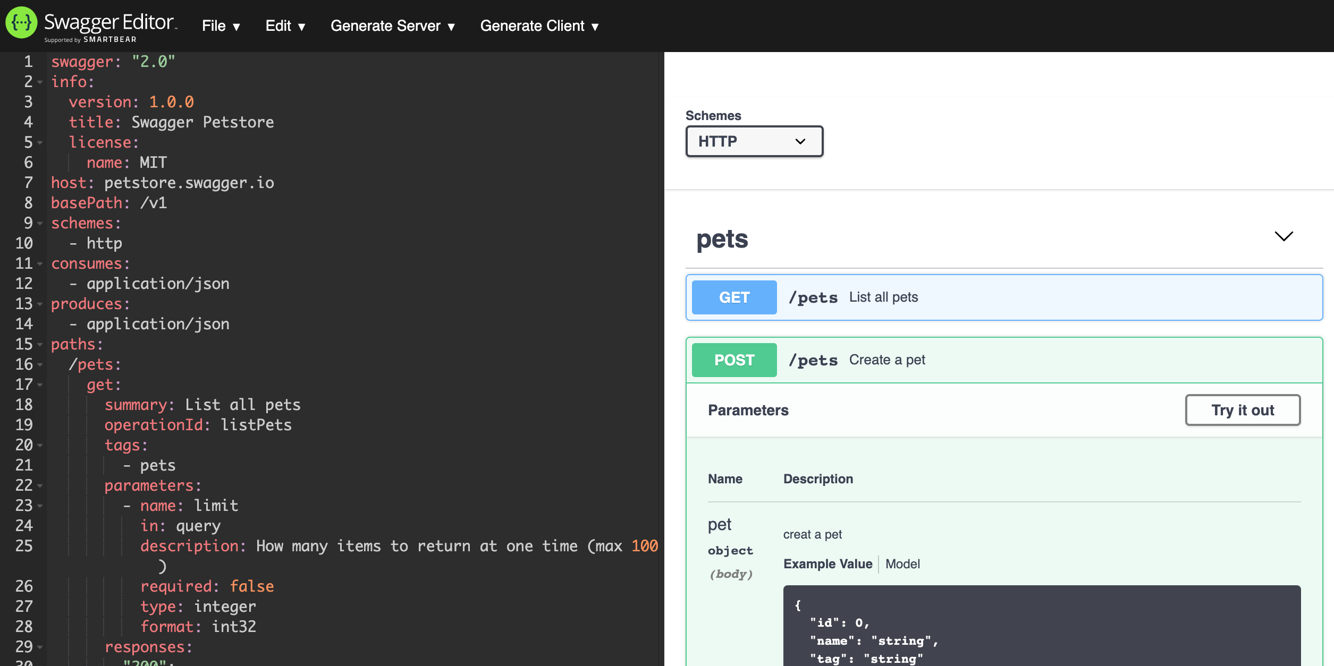Screen dimensions: 1334x666
Task: Click the 'format: int32' line
Action: point(198,627)
